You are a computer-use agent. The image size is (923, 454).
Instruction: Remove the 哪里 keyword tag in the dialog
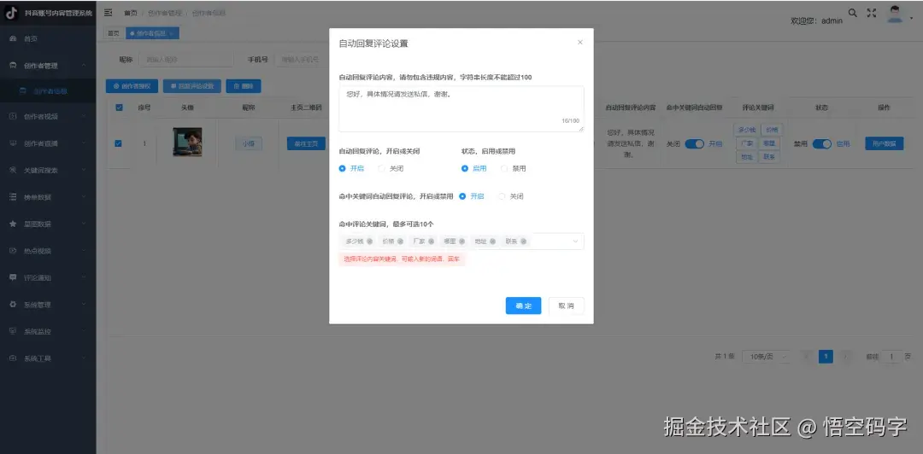tap(462, 242)
